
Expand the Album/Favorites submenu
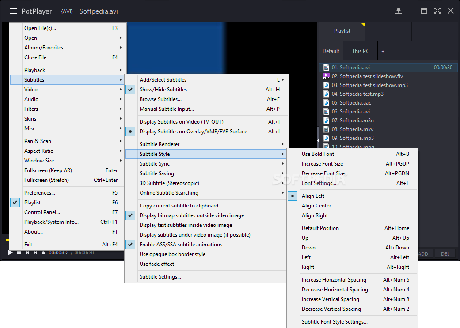pos(68,48)
